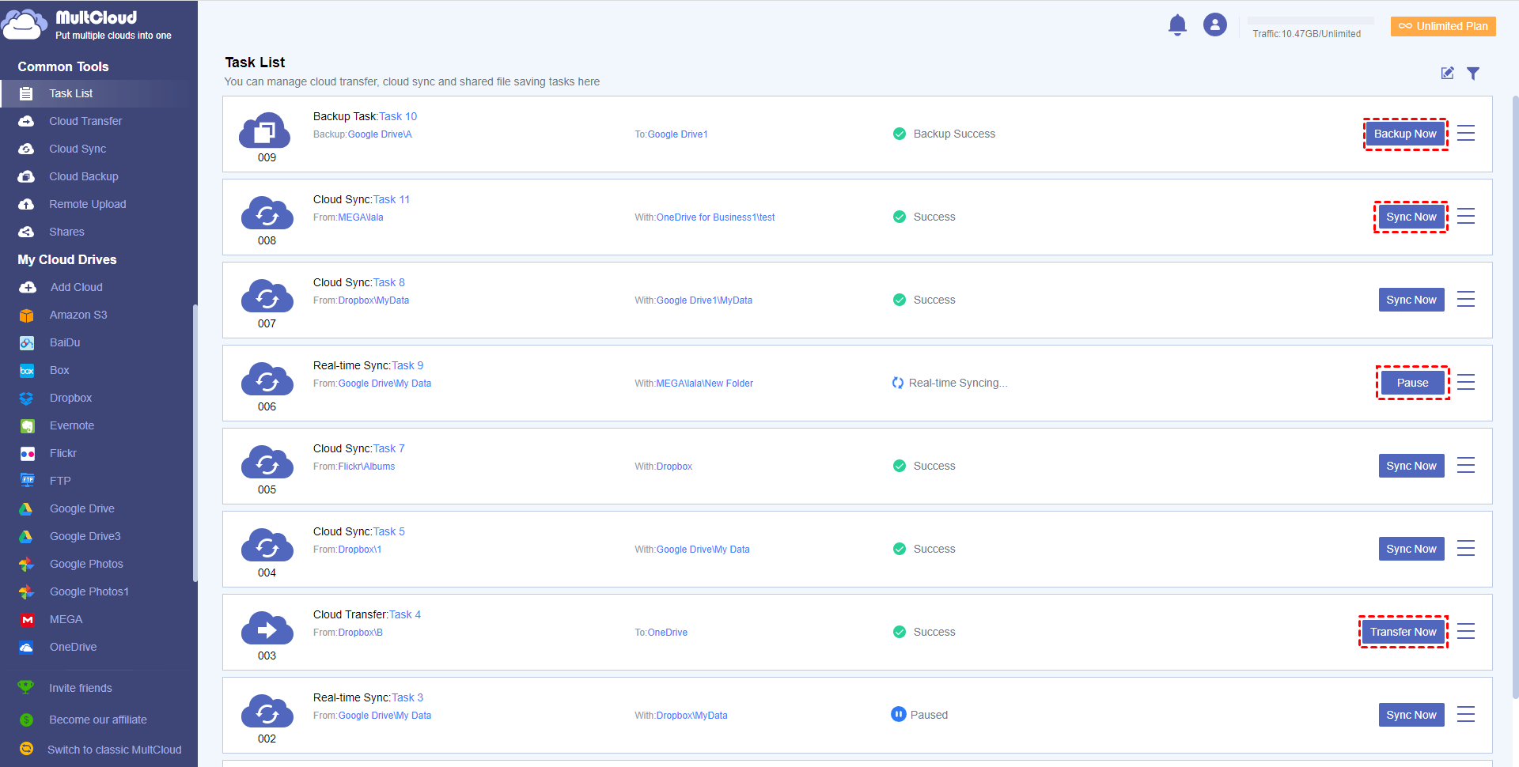Image resolution: width=1519 pixels, height=767 pixels.
Task: Open the user account avatar icon
Action: click(1214, 25)
